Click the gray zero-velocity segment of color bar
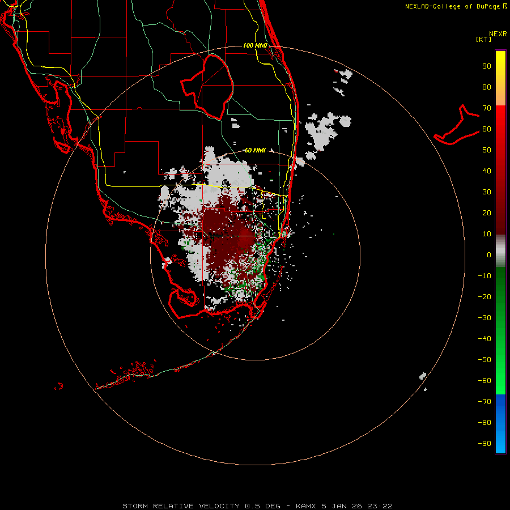This screenshot has width=510, height=510. pyautogui.click(x=500, y=251)
